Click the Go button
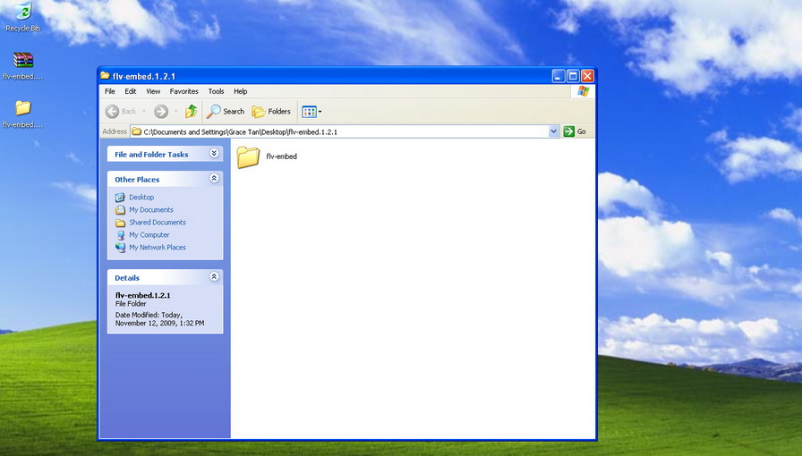Viewport: 802px width, 456px height. (575, 132)
